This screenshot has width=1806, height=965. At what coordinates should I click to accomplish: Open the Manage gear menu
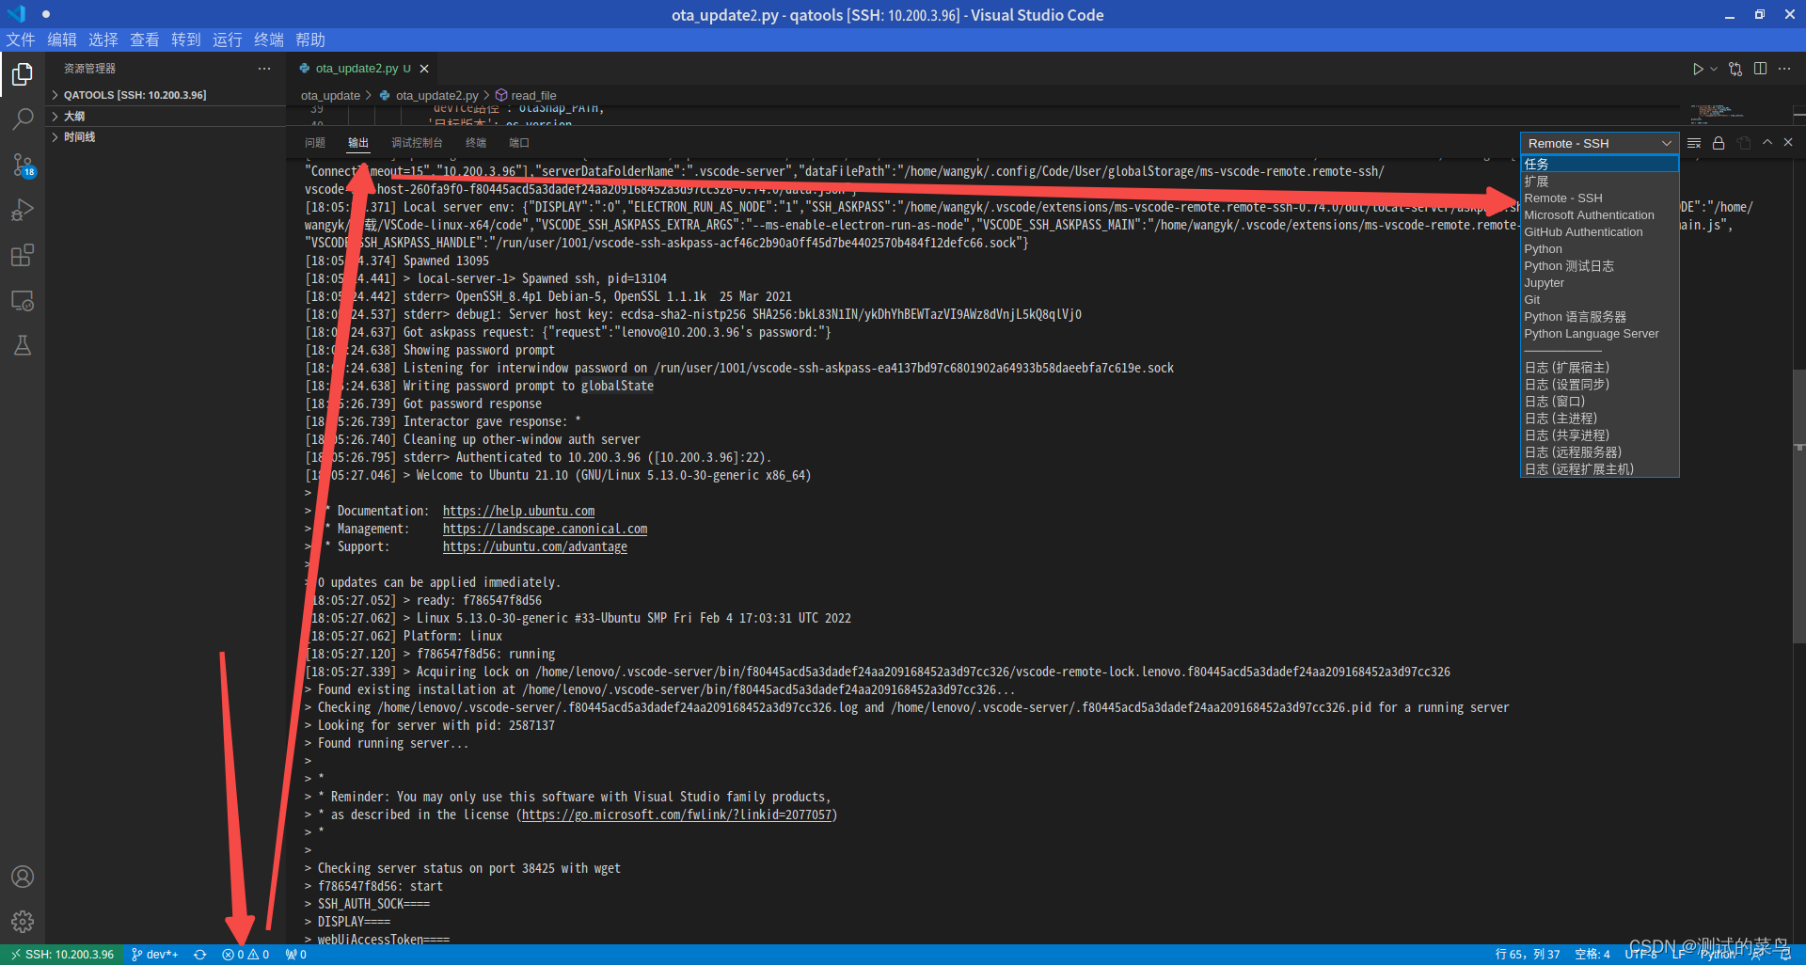(23, 922)
